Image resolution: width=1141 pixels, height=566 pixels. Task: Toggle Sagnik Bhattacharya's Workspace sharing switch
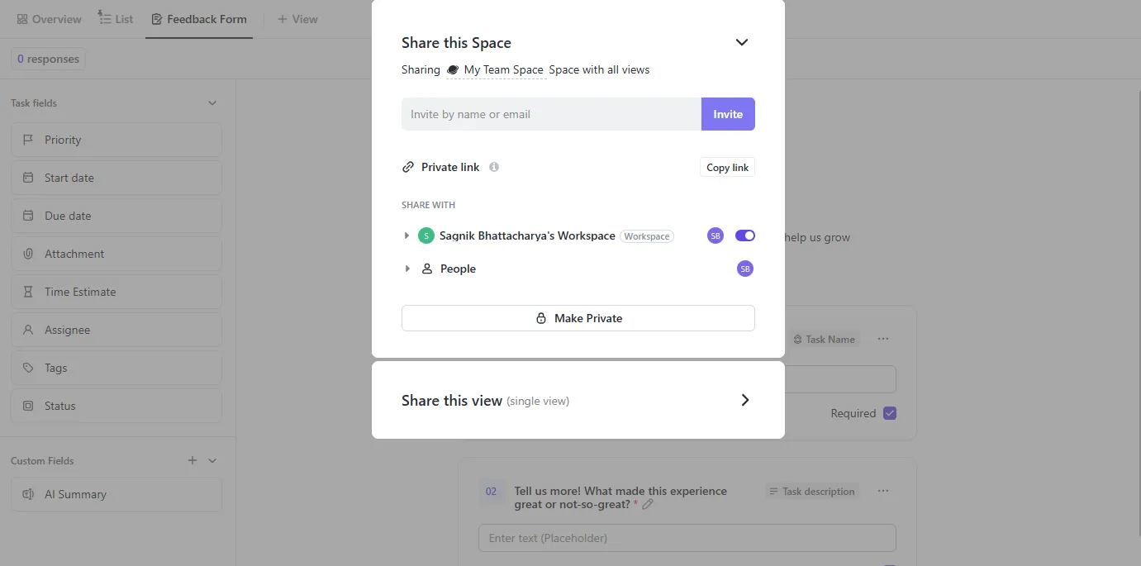[745, 235]
